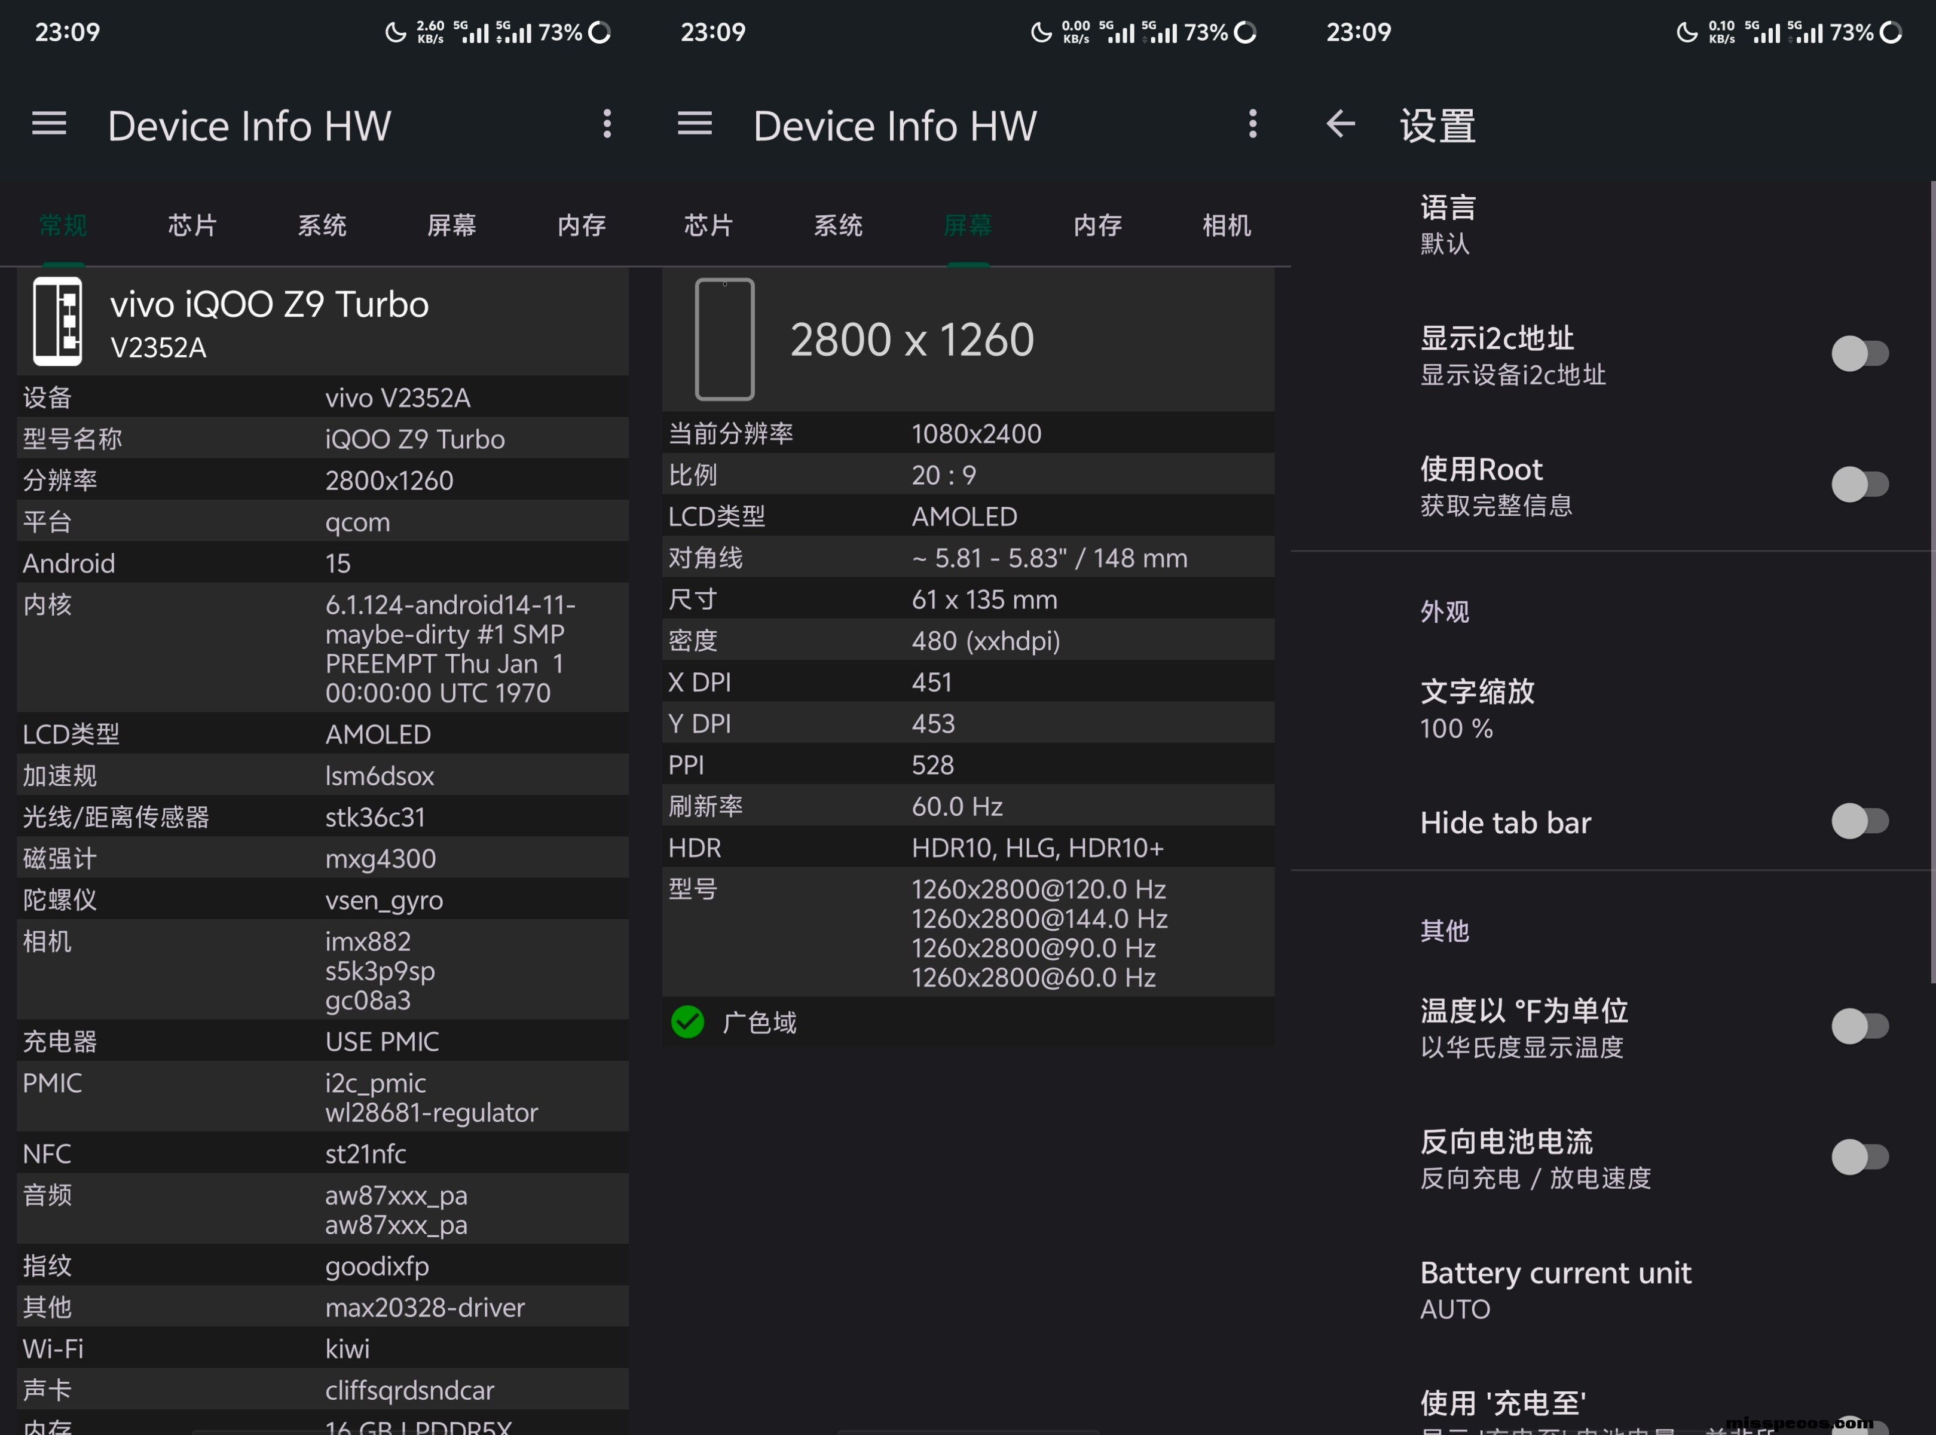Enable the show i2c address switch

pos(1859,354)
